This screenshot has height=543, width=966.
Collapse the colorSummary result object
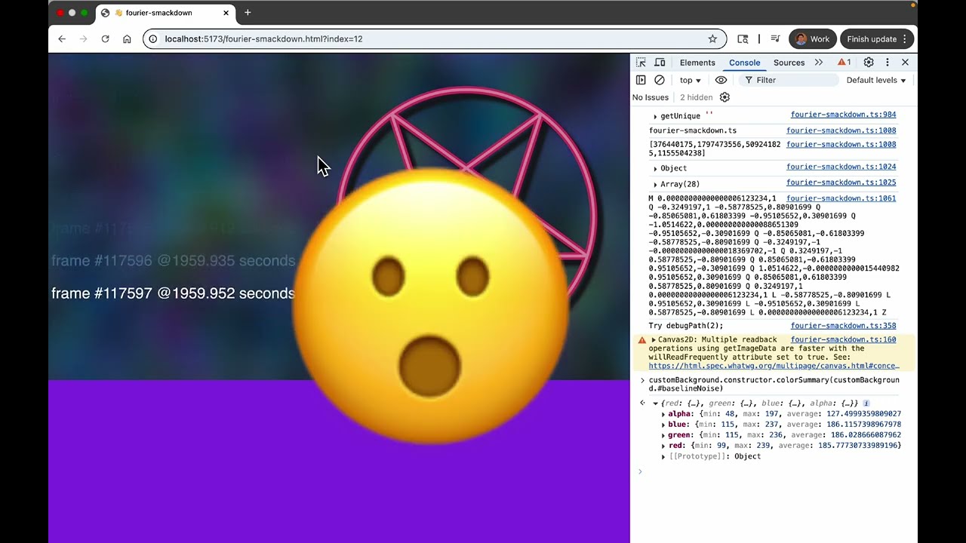[655, 403]
